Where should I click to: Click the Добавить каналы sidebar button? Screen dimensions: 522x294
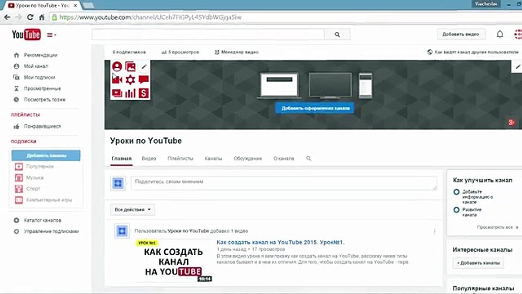click(46, 156)
